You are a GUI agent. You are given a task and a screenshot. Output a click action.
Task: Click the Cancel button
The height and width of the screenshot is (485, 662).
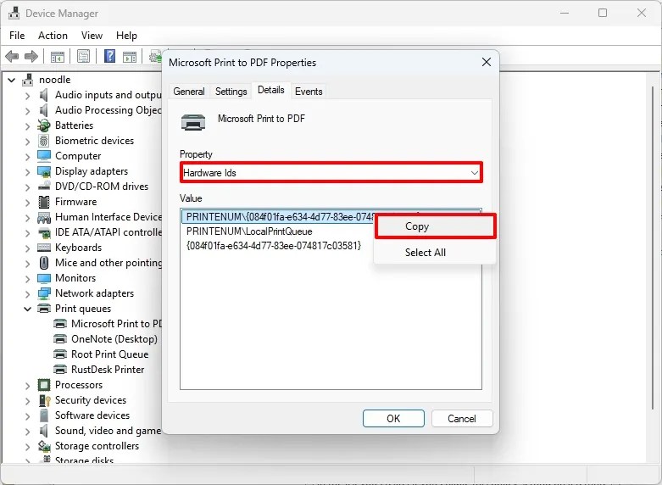pos(462,418)
